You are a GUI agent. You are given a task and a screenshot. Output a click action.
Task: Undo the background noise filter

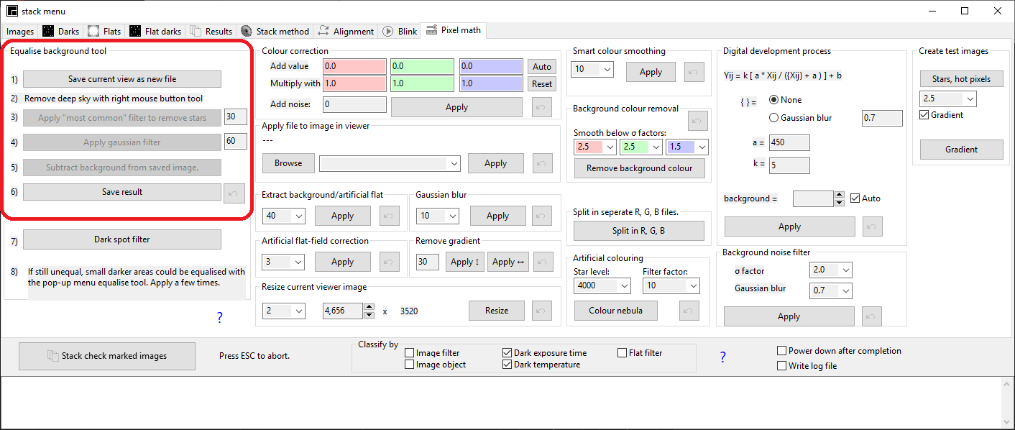coord(871,316)
